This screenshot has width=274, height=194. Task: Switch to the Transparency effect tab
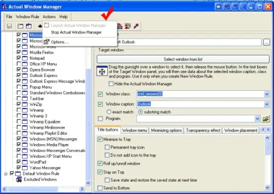coord(203,130)
